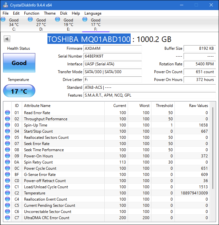219x225 pixels.
Task: Click the Spin Retry Count current value 113
Action: (122, 162)
